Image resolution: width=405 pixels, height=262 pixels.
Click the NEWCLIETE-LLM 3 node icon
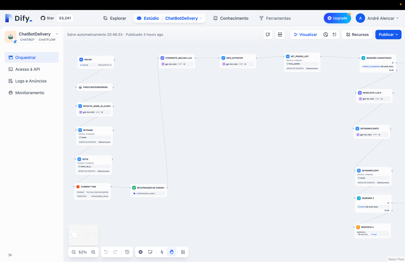click(x=360, y=93)
